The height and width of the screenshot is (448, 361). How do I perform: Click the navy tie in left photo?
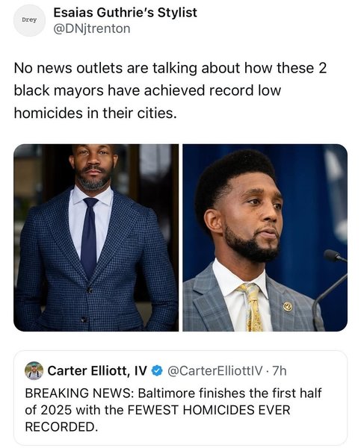tap(90, 237)
